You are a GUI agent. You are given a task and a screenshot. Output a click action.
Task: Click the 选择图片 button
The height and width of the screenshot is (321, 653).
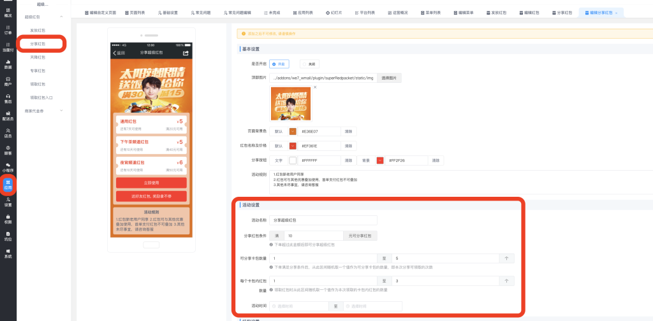pos(388,78)
